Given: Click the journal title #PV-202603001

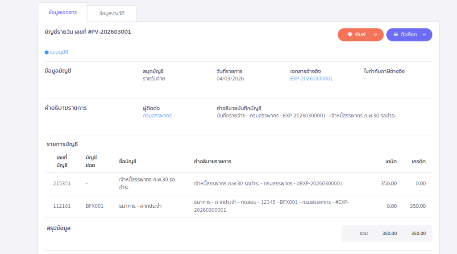Looking at the screenshot, I should point(88,32).
